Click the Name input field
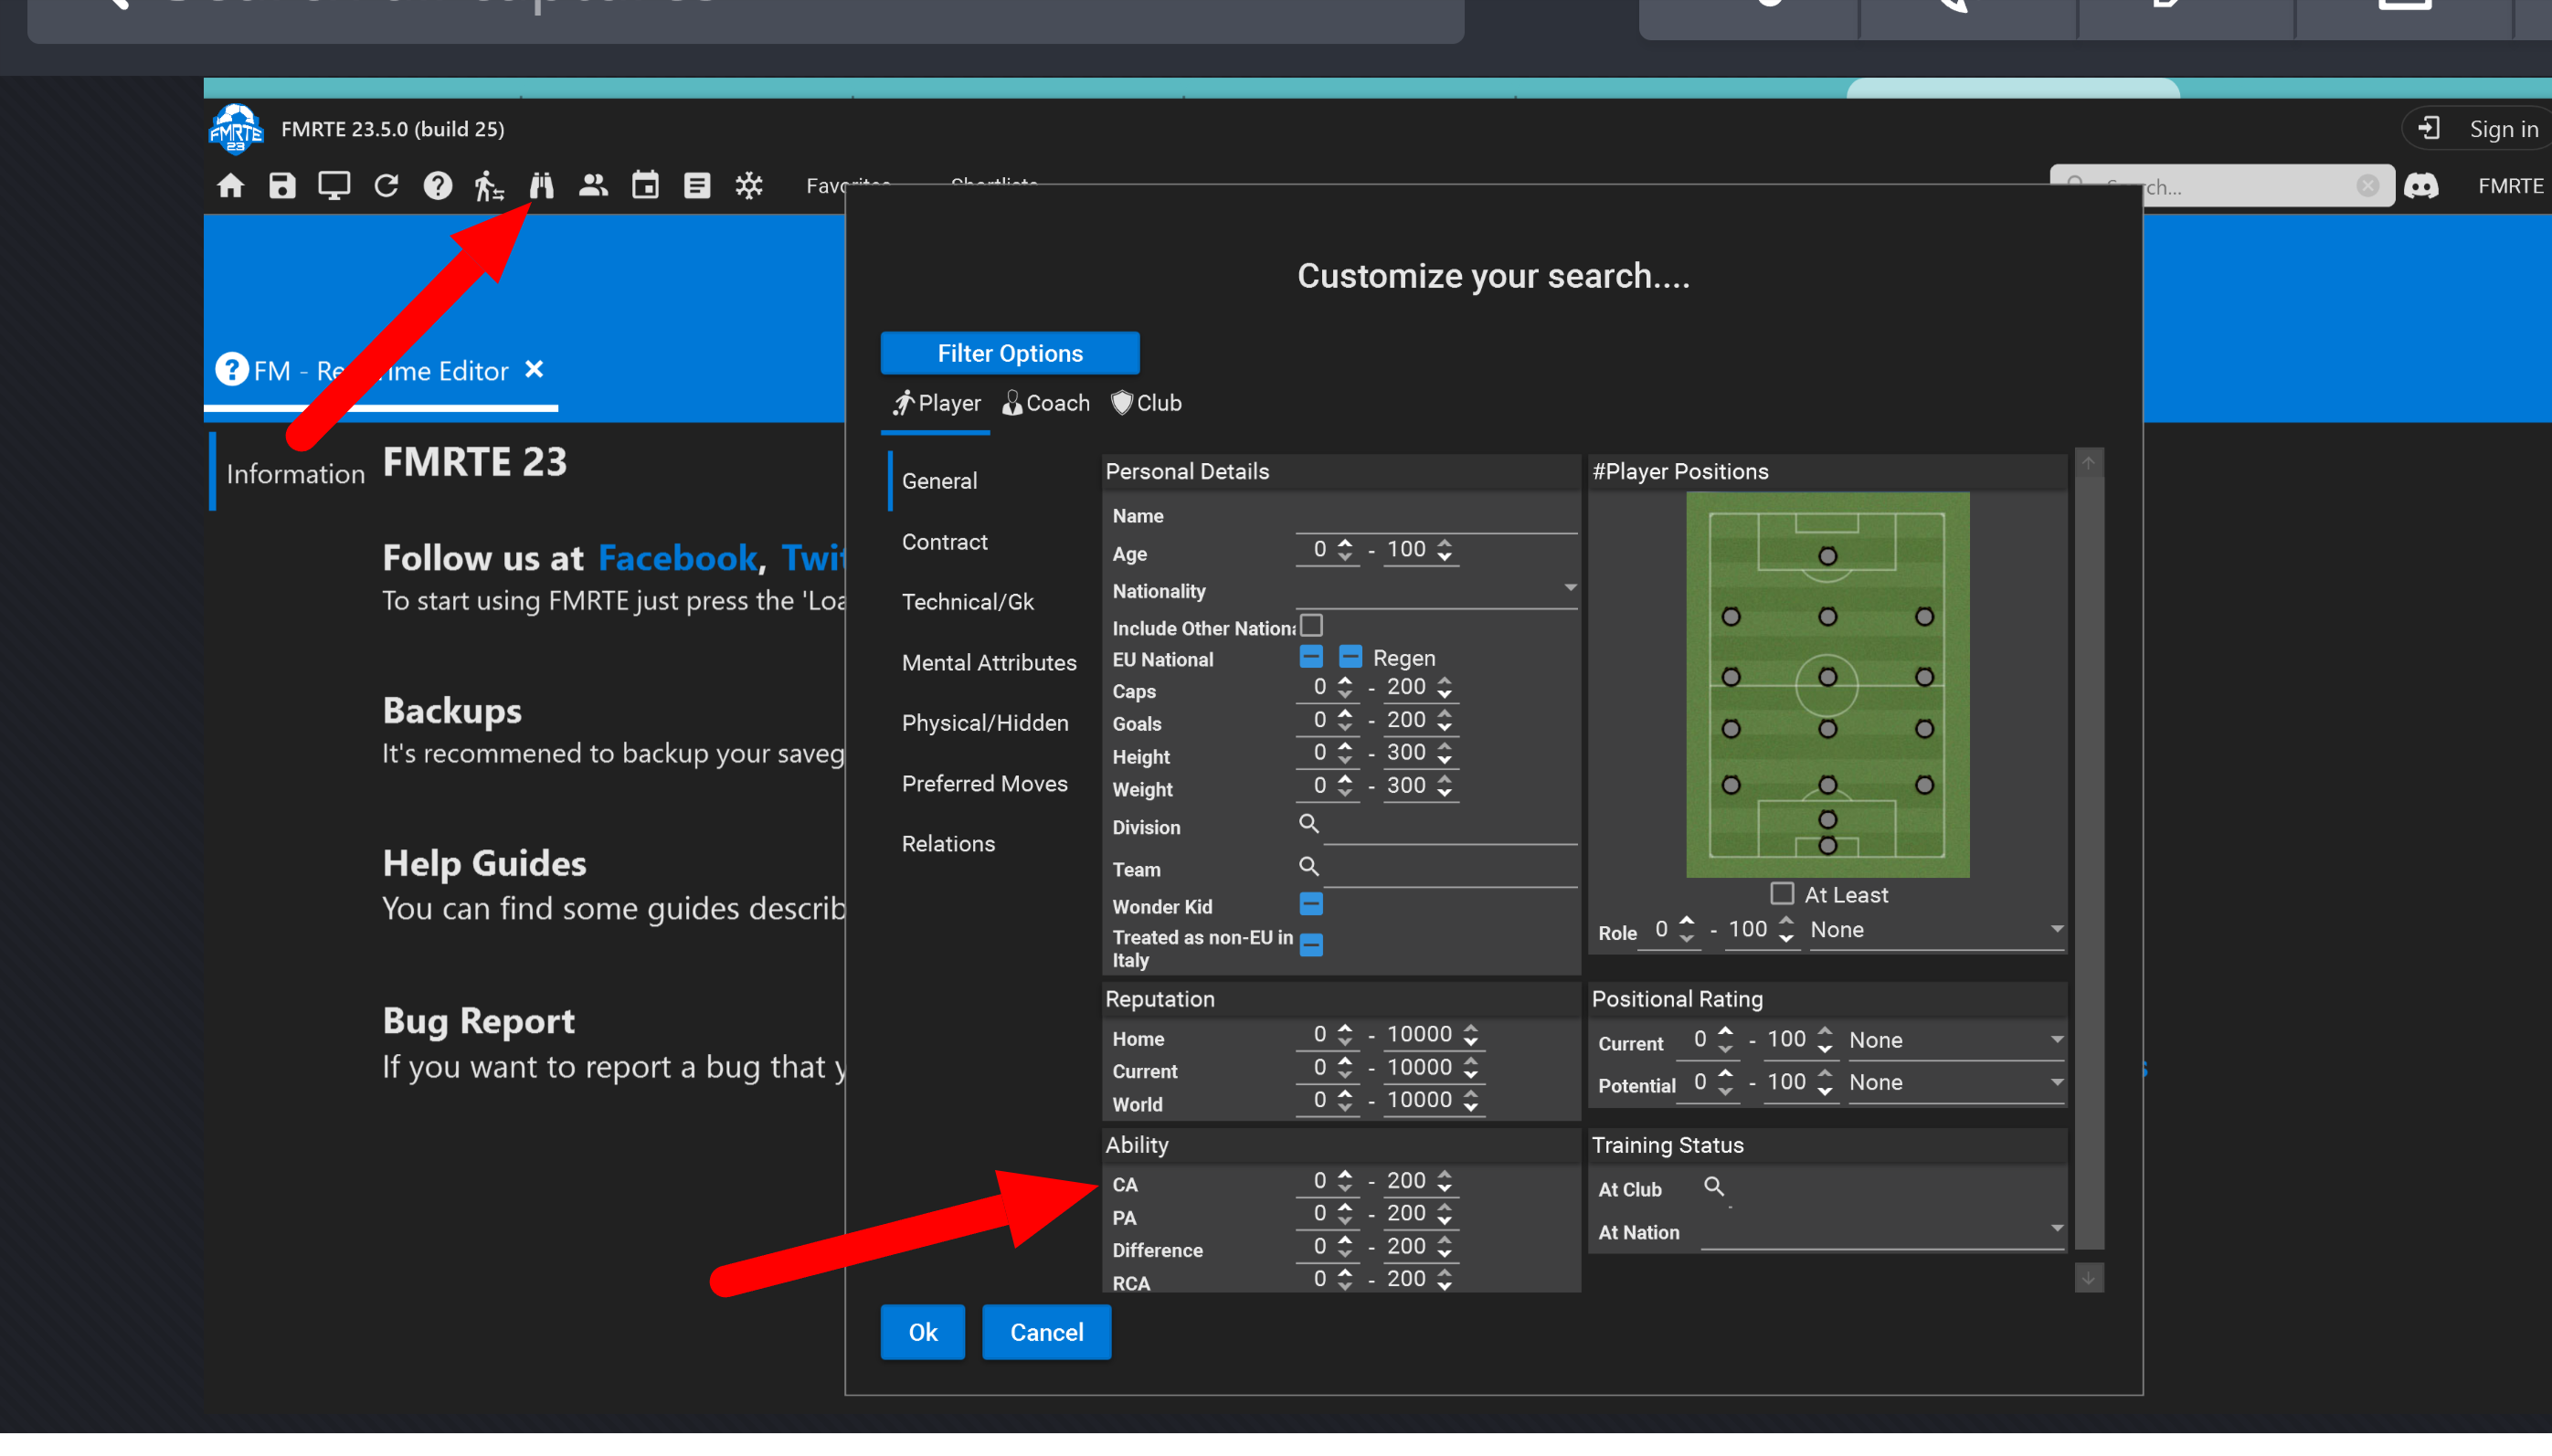The width and height of the screenshot is (2552, 1456). 1436,516
